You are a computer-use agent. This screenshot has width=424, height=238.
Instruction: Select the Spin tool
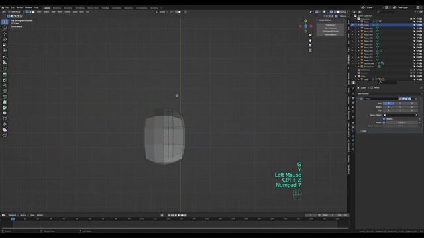click(x=5, y=108)
